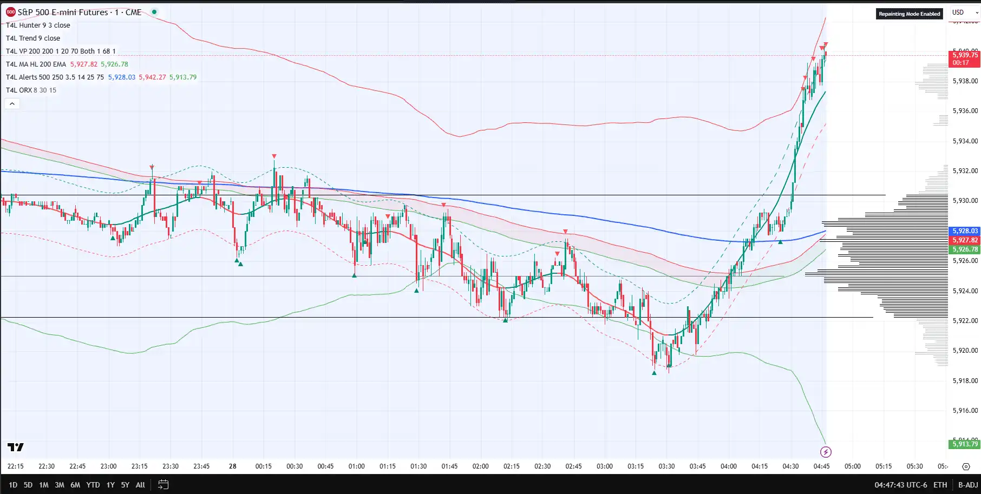Click the purple lightning bolt event icon
This screenshot has width=981, height=494.
click(826, 452)
